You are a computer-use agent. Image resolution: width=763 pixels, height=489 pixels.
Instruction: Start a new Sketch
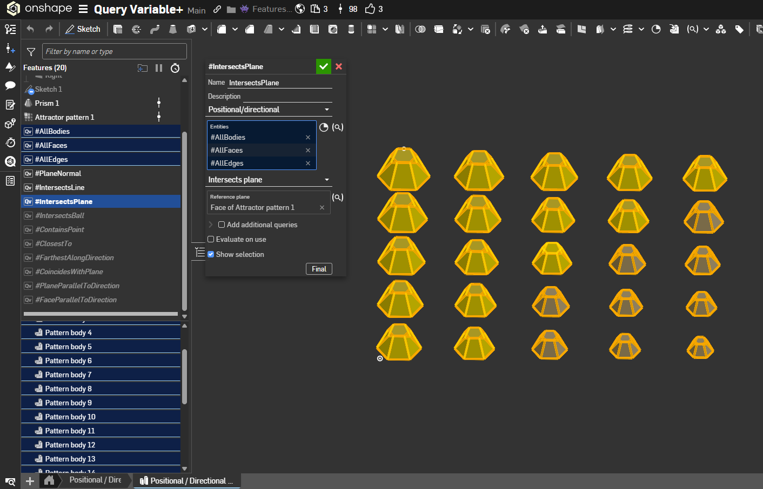coord(83,29)
